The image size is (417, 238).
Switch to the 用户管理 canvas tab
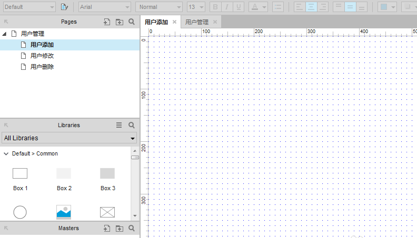coord(197,22)
